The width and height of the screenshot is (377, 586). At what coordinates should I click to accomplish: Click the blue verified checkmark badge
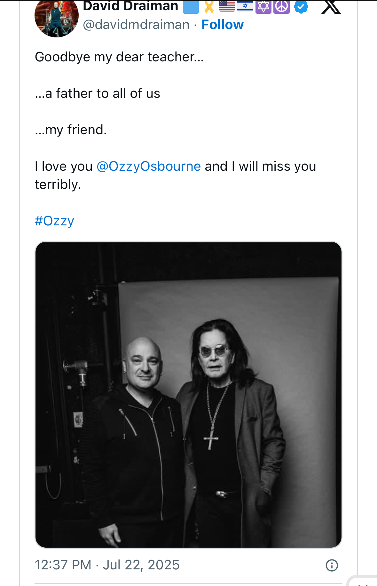[301, 6]
